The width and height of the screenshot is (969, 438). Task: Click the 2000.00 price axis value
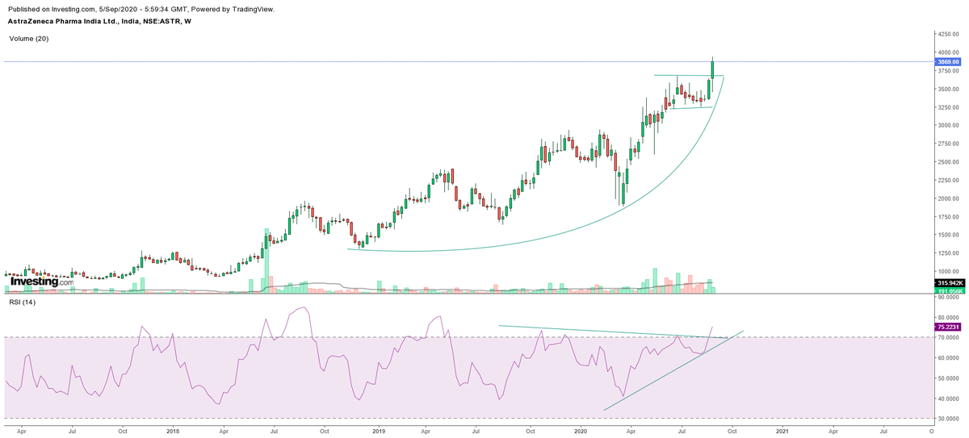pos(948,198)
